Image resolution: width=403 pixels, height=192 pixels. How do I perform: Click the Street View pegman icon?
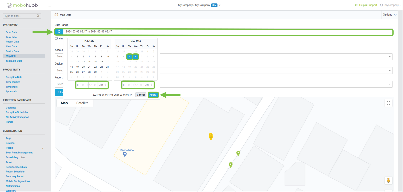coord(388,180)
